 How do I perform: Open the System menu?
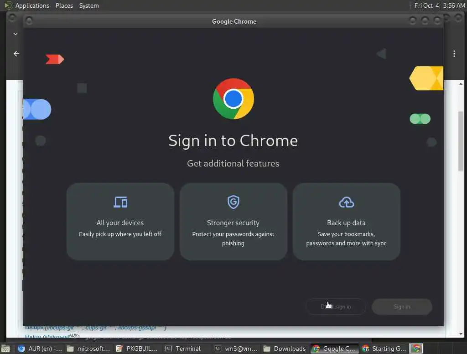pyautogui.click(x=89, y=5)
